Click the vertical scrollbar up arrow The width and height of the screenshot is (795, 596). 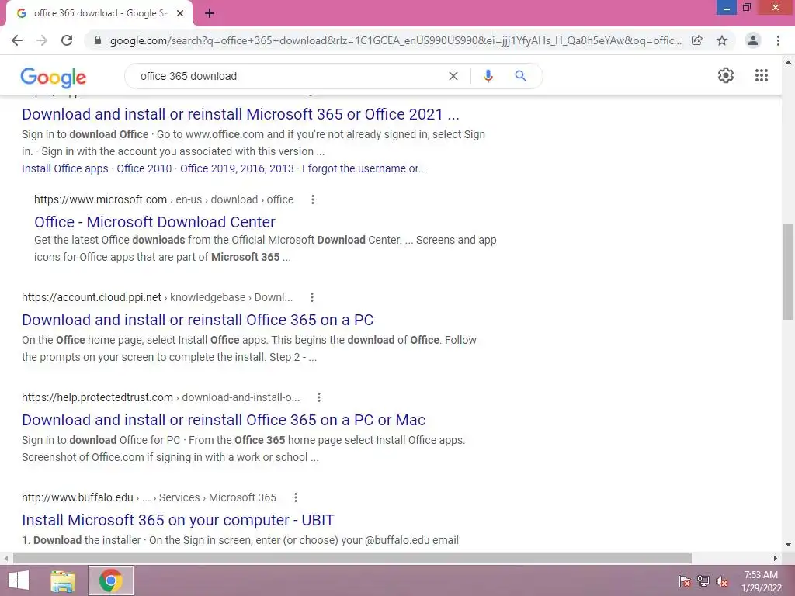[x=788, y=62]
